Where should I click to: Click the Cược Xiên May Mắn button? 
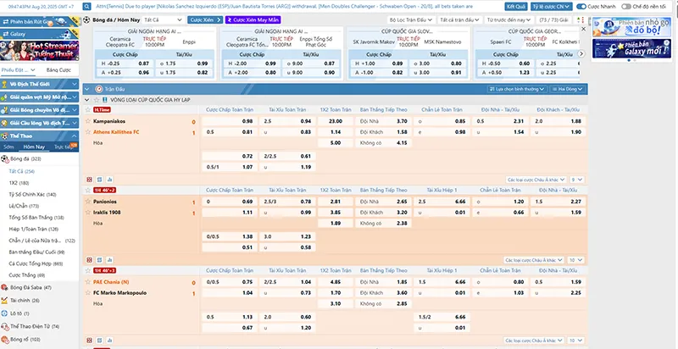click(254, 18)
